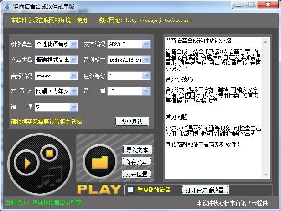Click the yellow folder icon

tap(100, 162)
